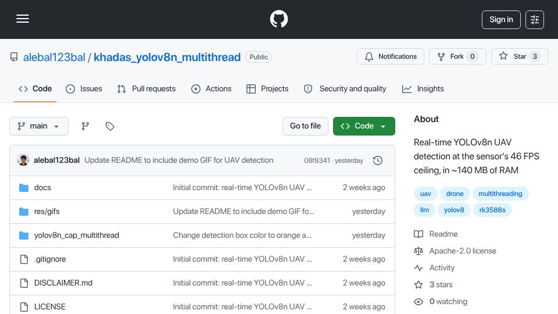558x314 pixels.
Task: Open the res/gifs folder
Action: [x=46, y=212]
